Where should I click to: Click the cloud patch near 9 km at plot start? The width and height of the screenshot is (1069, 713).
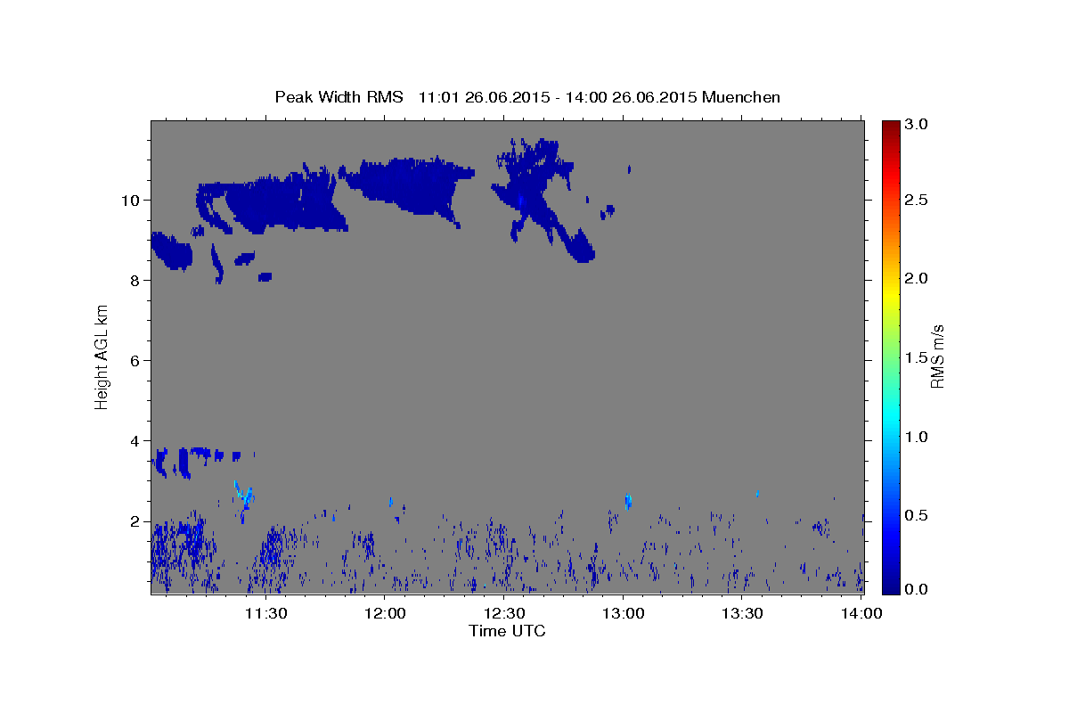[x=171, y=250]
